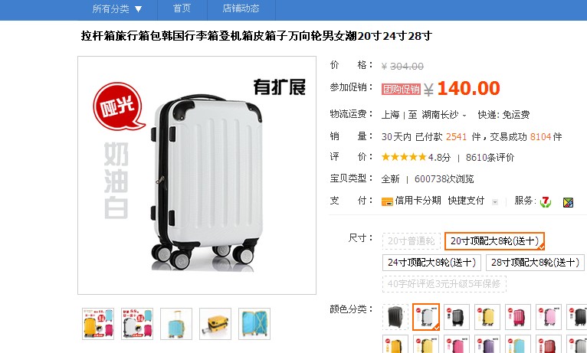Click the 7-day return service icon
The height and width of the screenshot is (353, 587).
546,202
